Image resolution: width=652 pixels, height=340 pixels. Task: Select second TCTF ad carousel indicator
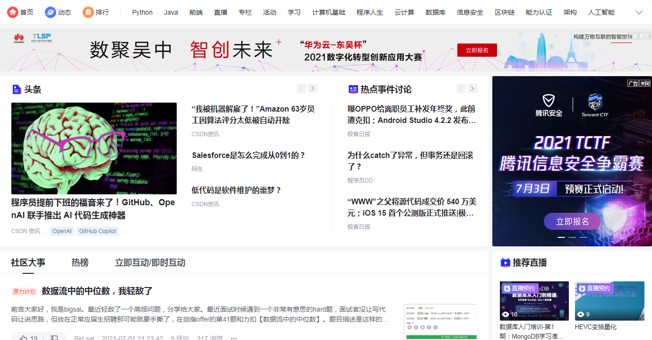(572, 237)
